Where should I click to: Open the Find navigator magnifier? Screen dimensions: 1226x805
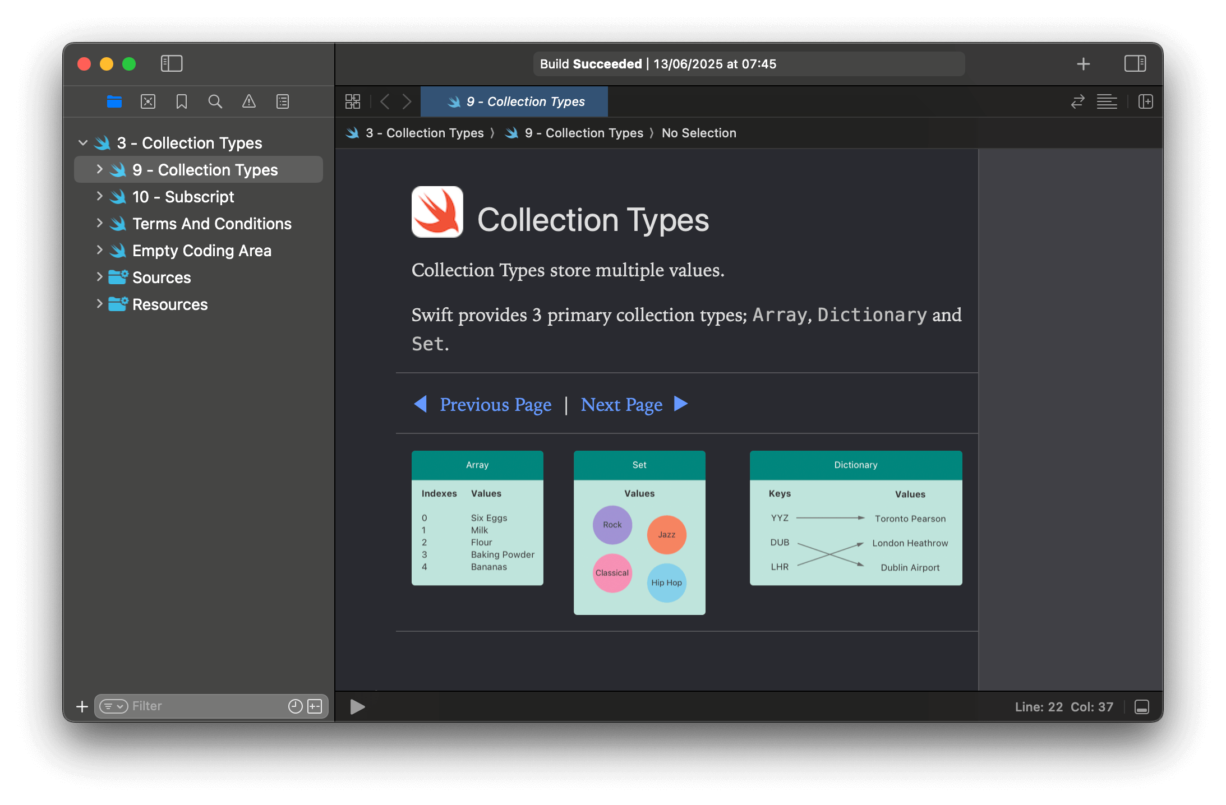[x=215, y=101]
